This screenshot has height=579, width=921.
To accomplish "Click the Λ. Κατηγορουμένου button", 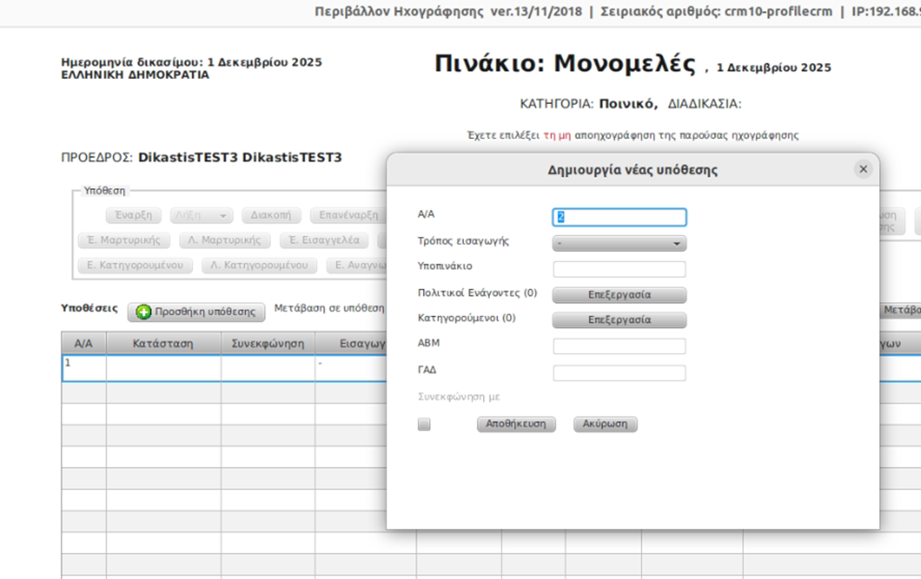I will click(258, 266).
